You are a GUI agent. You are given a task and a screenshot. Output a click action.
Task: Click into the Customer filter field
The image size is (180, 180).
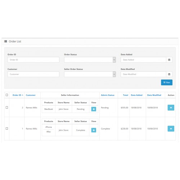pos(33,74)
